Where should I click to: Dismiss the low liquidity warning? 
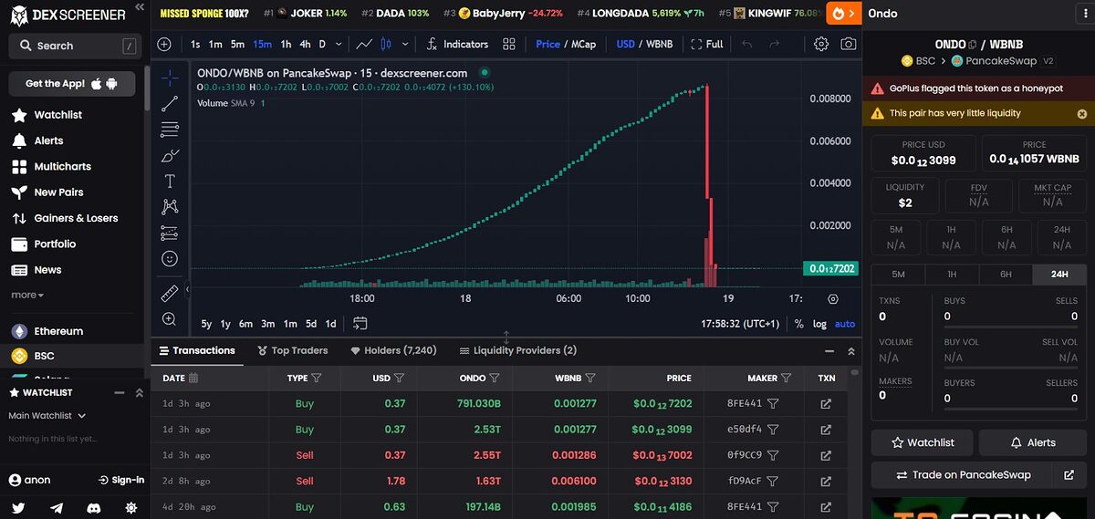[x=1082, y=114]
